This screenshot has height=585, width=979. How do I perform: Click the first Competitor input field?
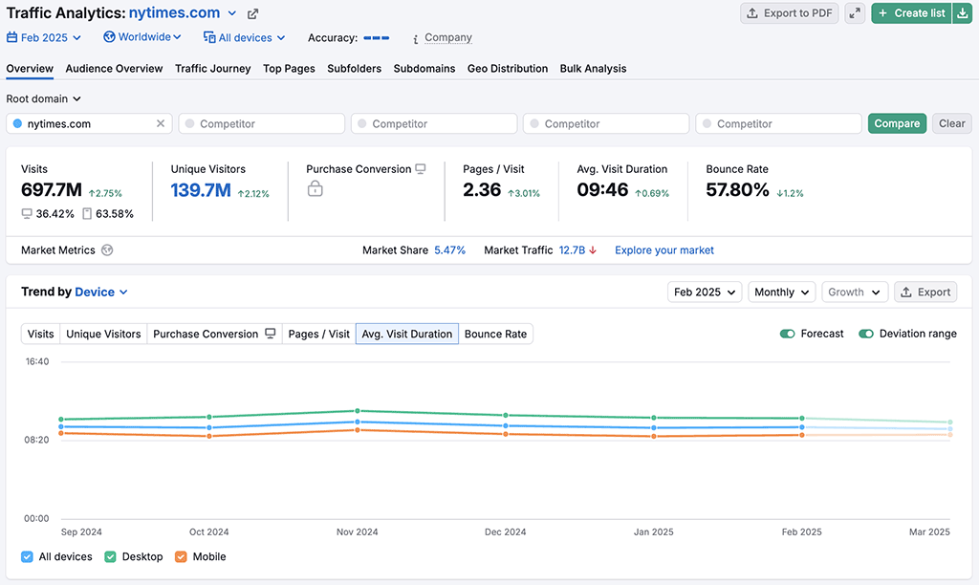point(262,123)
